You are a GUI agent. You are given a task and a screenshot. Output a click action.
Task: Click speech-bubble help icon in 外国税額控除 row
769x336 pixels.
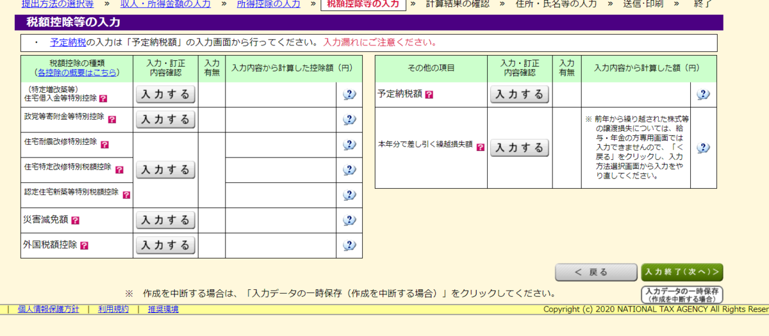click(x=349, y=245)
